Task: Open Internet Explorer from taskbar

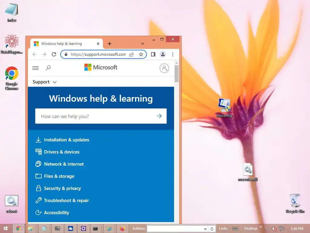Action: [109, 229]
